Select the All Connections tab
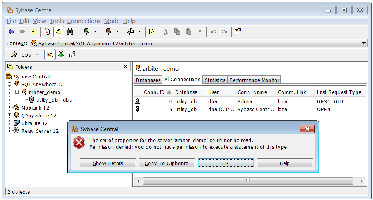 pyautogui.click(x=182, y=80)
